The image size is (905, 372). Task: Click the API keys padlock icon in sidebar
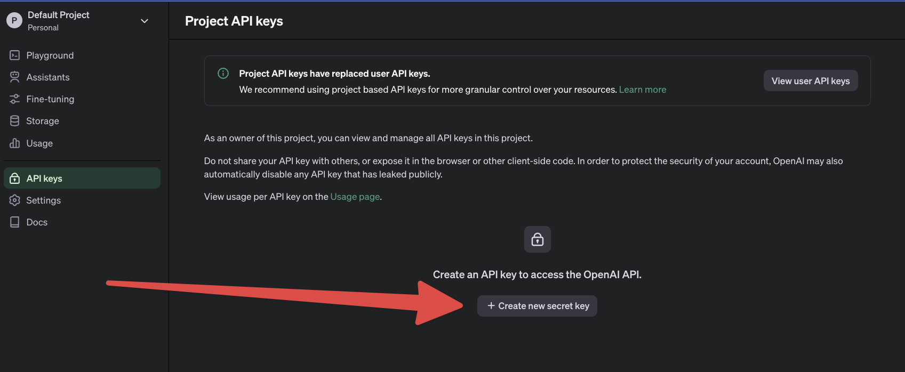click(15, 179)
